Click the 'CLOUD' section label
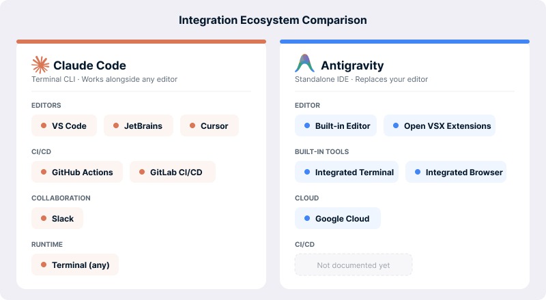This screenshot has width=546, height=300. pos(306,198)
